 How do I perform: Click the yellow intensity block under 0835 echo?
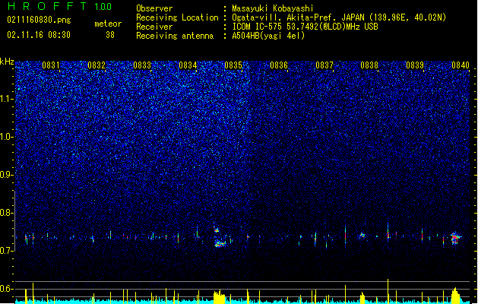219,297
